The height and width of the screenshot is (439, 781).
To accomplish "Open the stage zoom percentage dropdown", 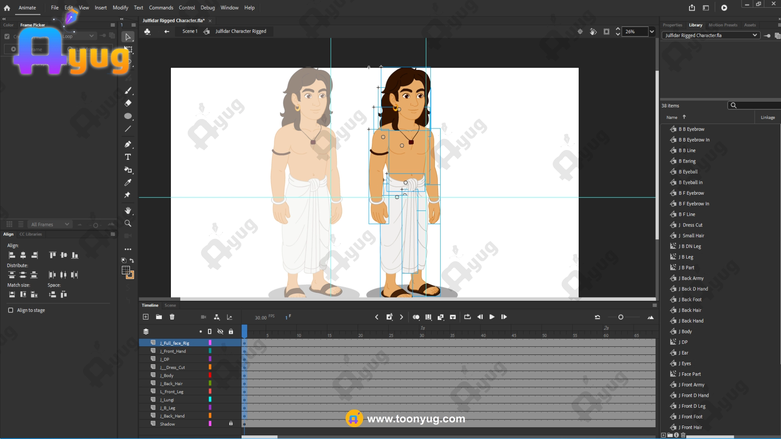I will 652,31.
